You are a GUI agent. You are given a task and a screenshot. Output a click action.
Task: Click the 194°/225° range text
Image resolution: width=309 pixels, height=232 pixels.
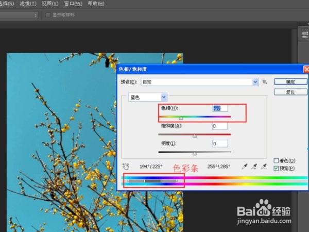pos(151,167)
